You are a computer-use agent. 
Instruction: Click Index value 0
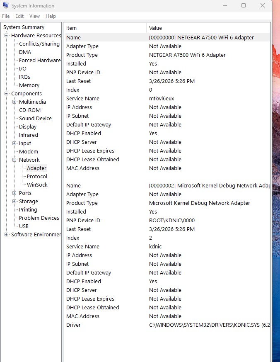[150, 90]
